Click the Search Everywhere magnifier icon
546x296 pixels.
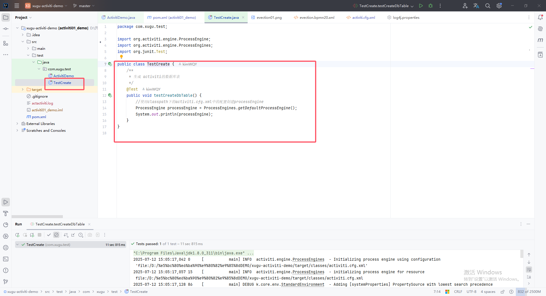coord(488,6)
